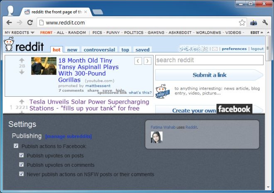This screenshot has width=274, height=193.
Task: Click the Chrome profile avatar icon
Action: [x=10, y=10]
